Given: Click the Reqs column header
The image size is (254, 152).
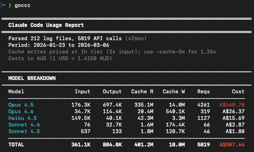Looking at the screenshot, I should (x=203, y=92).
